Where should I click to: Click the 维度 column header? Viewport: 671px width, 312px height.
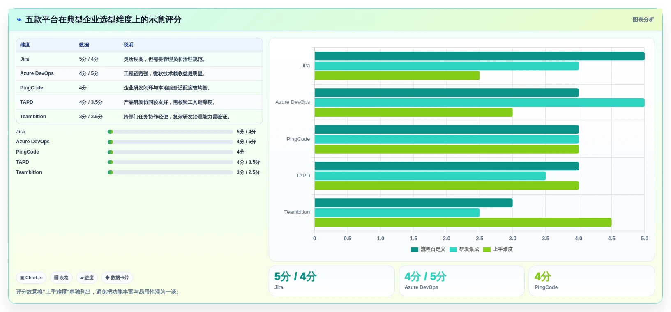click(x=25, y=45)
